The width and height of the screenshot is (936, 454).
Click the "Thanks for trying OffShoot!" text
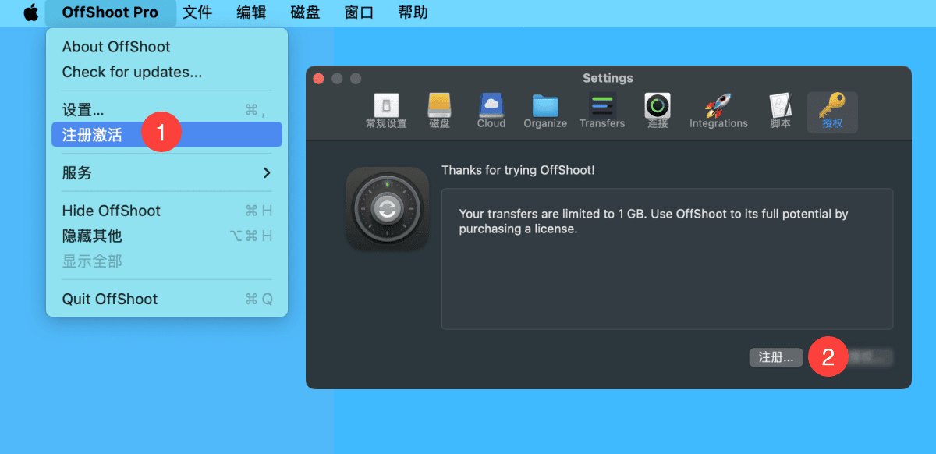518,170
